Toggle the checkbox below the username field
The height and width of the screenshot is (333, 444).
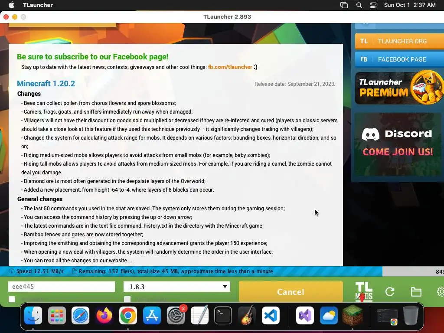12,299
